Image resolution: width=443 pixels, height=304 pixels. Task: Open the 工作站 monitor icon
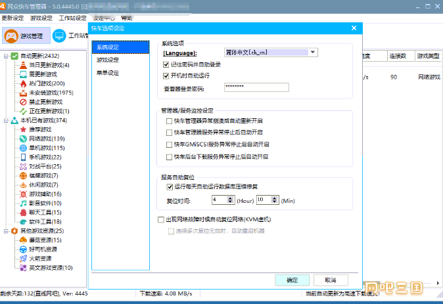(59, 36)
